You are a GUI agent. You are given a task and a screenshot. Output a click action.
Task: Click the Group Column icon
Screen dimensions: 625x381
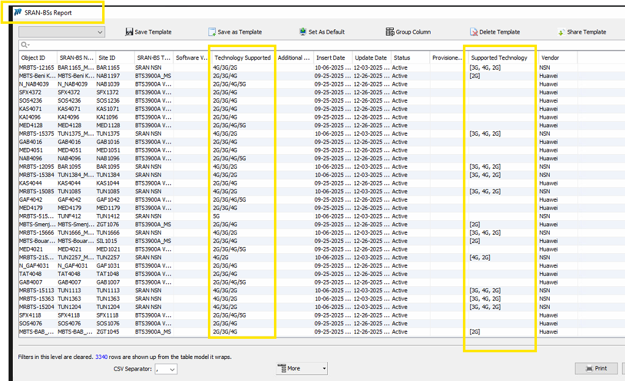(390, 32)
